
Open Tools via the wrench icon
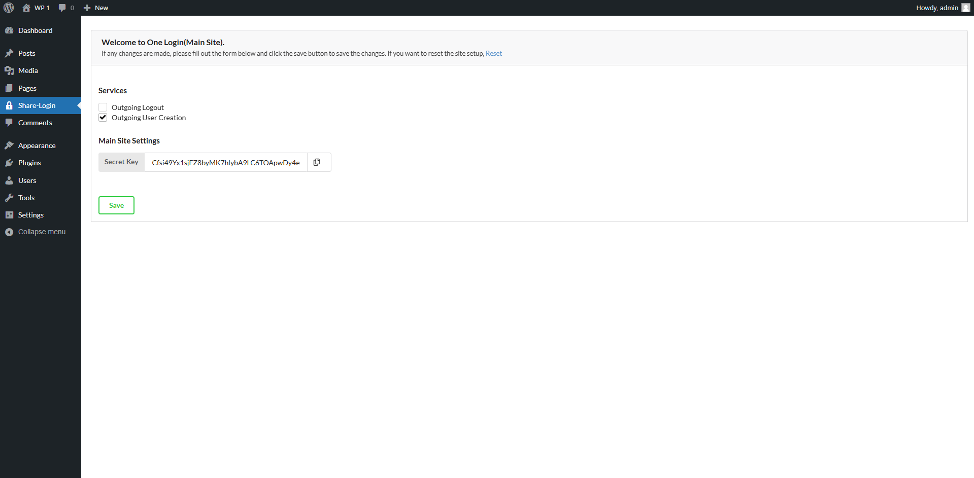10,198
